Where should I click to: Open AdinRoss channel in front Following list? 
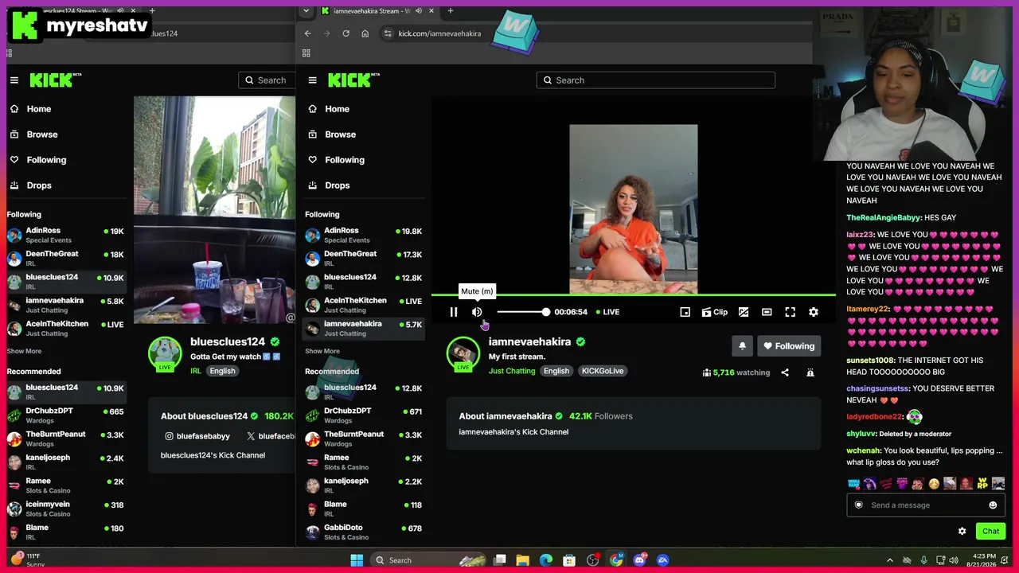tap(364, 235)
